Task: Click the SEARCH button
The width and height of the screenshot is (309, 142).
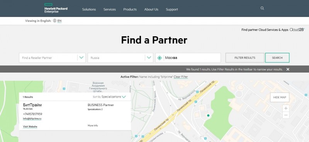Action: coord(277,58)
